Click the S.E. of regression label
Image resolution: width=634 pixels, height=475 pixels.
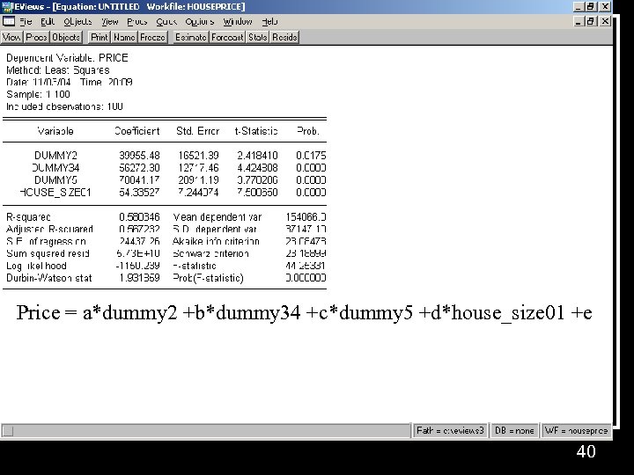coord(46,242)
